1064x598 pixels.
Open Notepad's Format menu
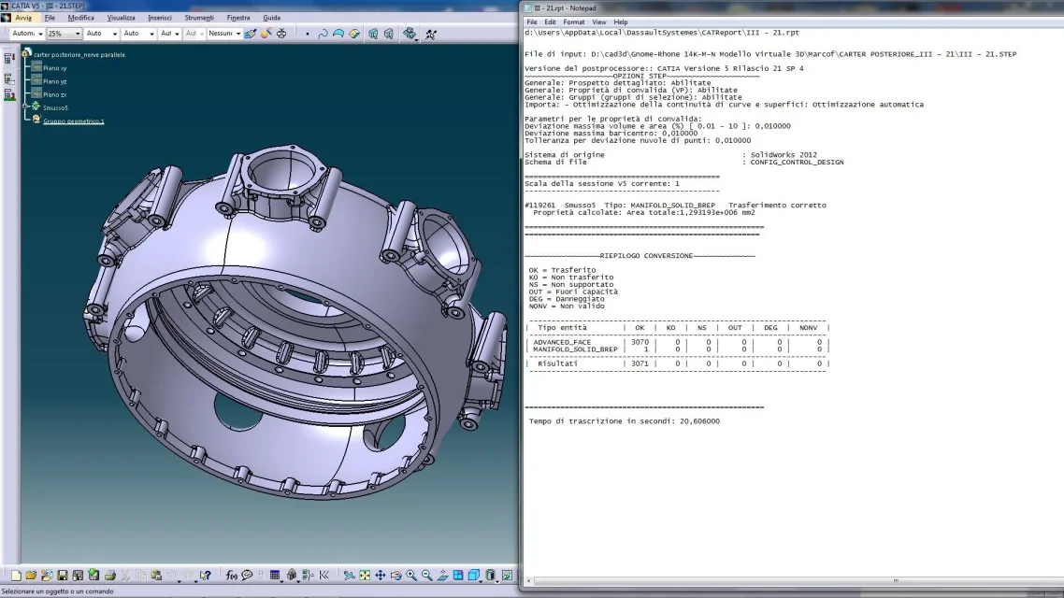pyautogui.click(x=573, y=21)
